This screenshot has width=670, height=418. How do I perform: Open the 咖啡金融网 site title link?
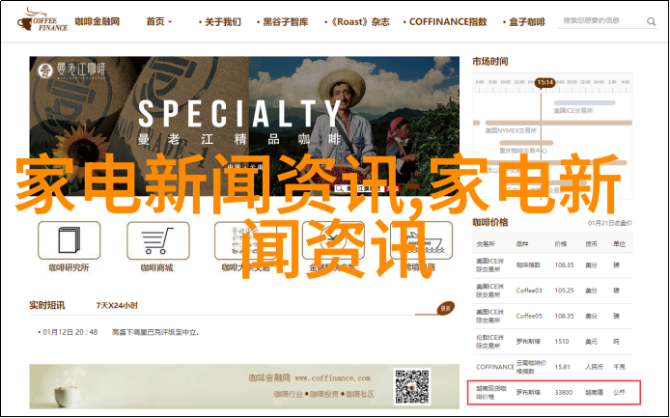(x=98, y=21)
